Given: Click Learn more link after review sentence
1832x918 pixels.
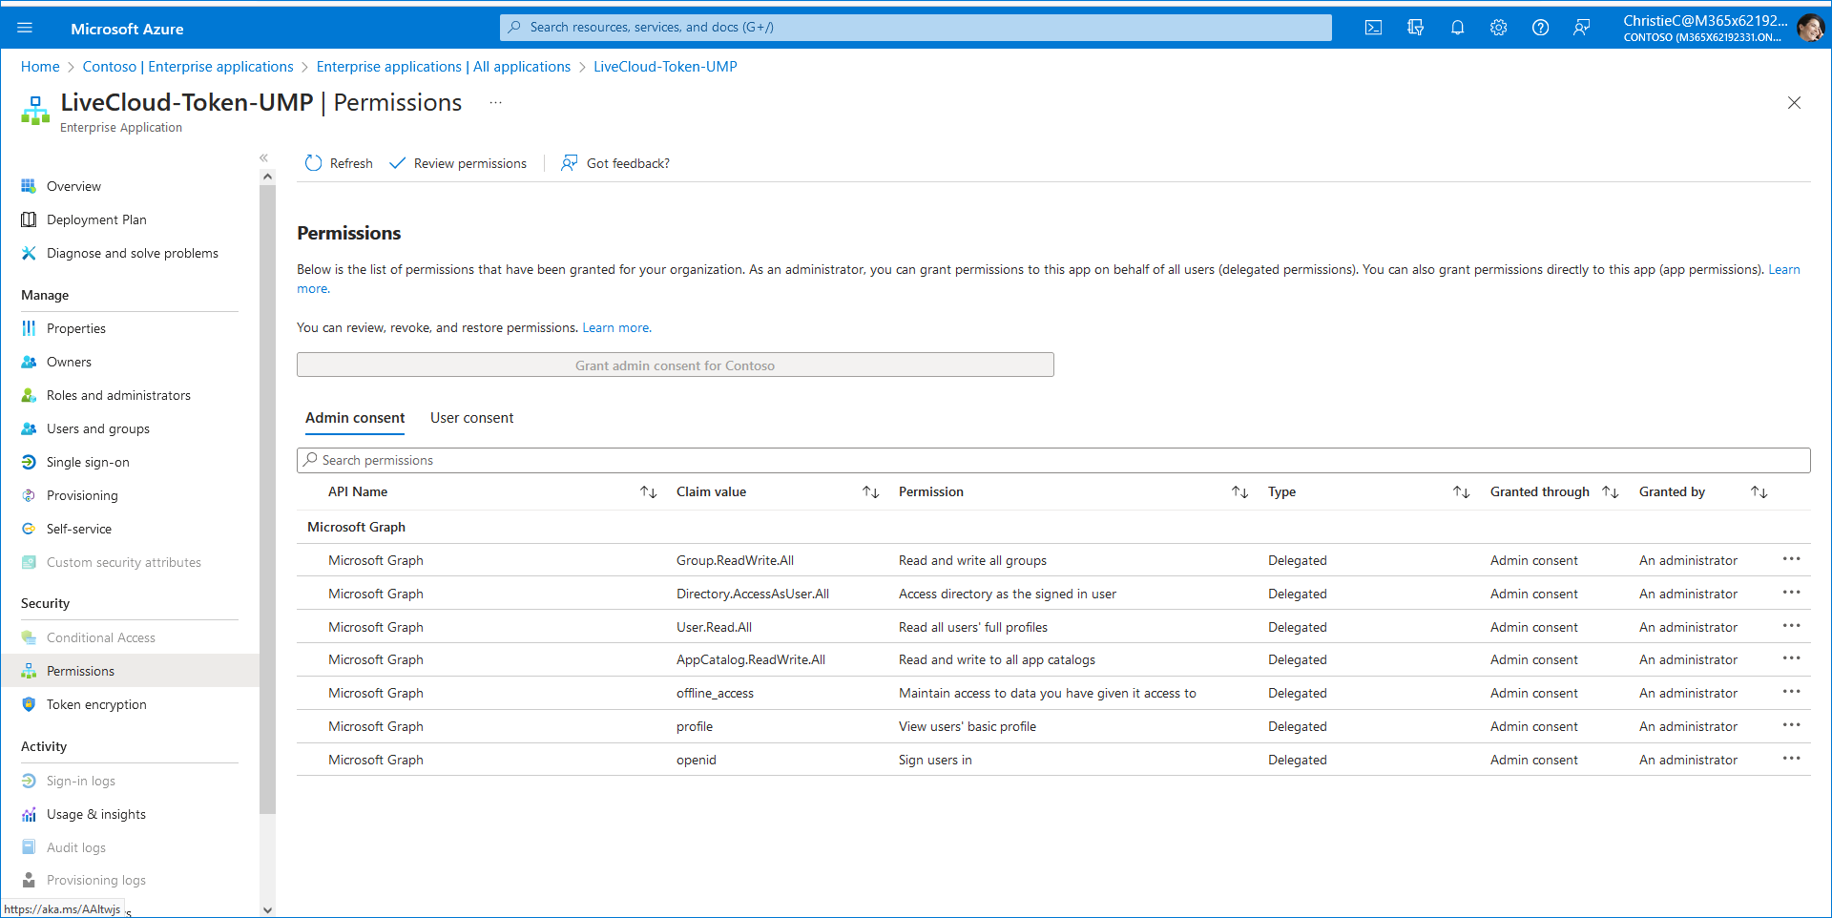Looking at the screenshot, I should tap(616, 327).
